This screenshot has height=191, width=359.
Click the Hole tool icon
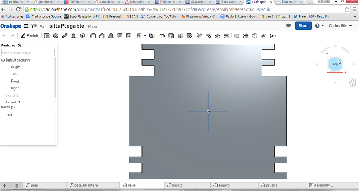129,36
